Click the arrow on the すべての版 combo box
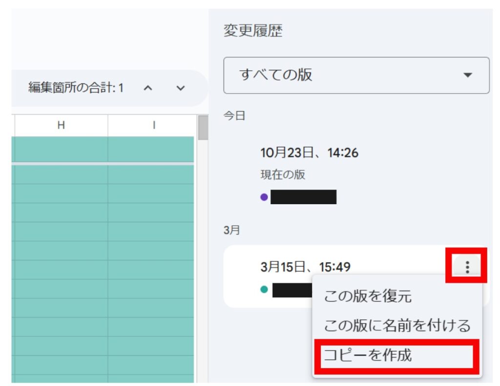The height and width of the screenshot is (386, 500). tap(468, 75)
